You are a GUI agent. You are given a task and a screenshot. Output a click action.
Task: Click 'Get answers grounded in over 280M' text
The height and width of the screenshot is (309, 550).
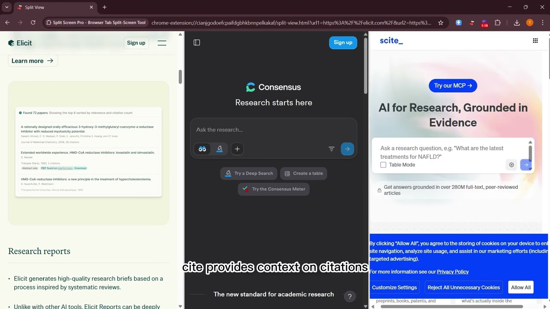[451, 190]
